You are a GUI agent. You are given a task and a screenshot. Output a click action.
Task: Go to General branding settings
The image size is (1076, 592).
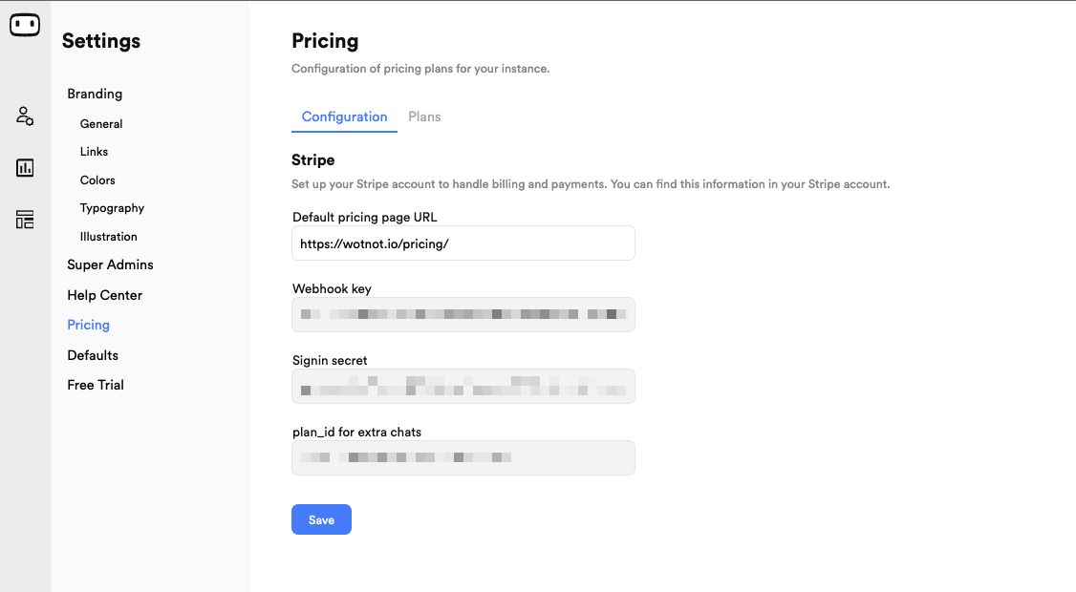[x=101, y=124]
